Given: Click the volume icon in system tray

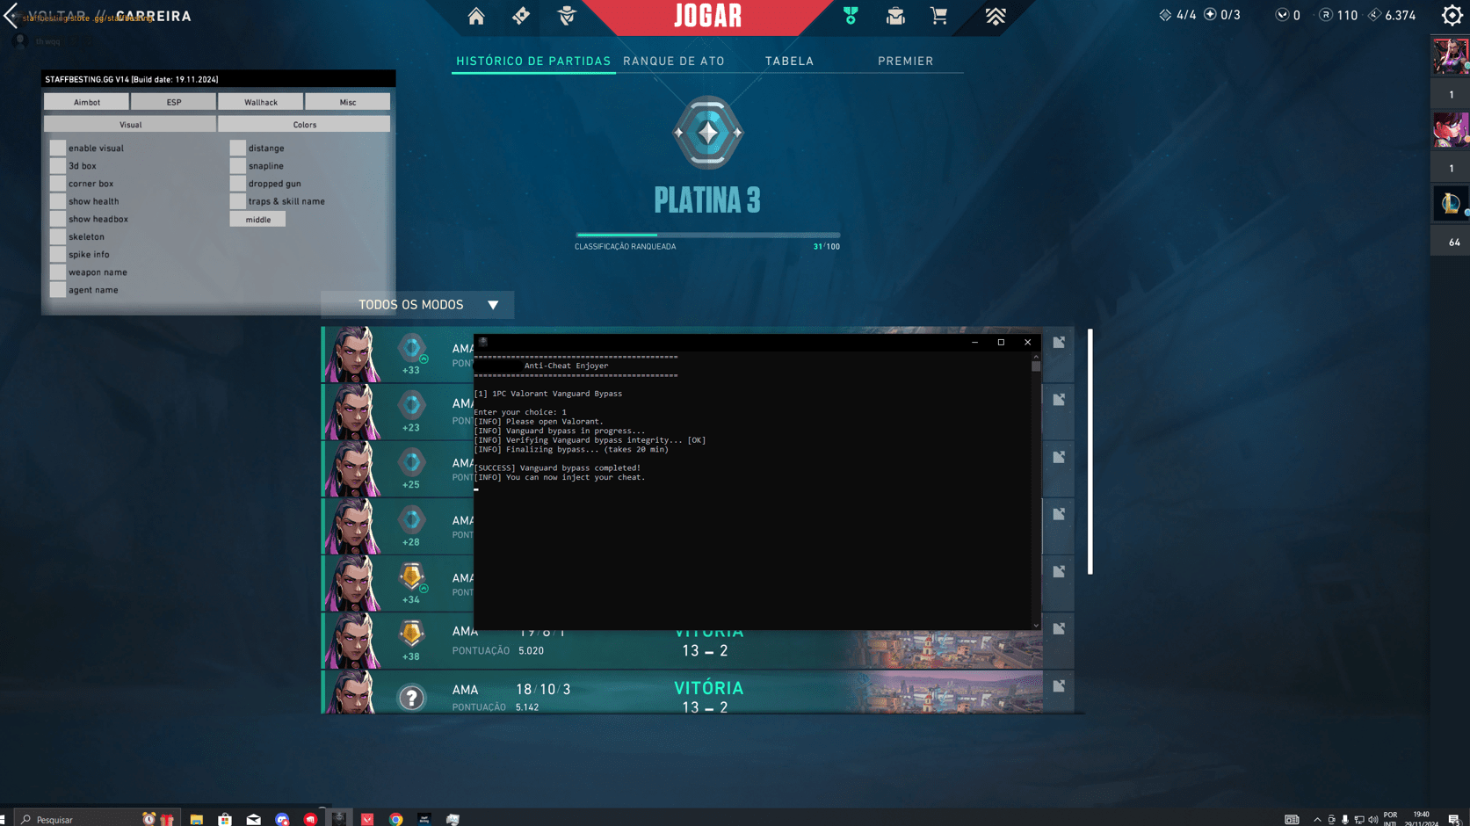Looking at the screenshot, I should click(1372, 819).
